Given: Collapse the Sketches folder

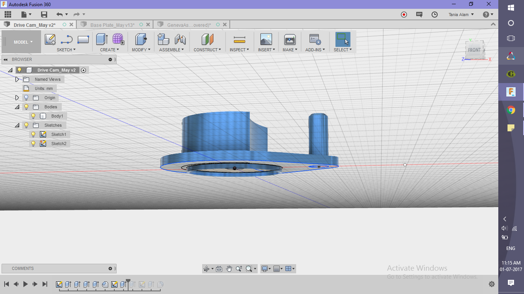Looking at the screenshot, I should click(x=17, y=125).
